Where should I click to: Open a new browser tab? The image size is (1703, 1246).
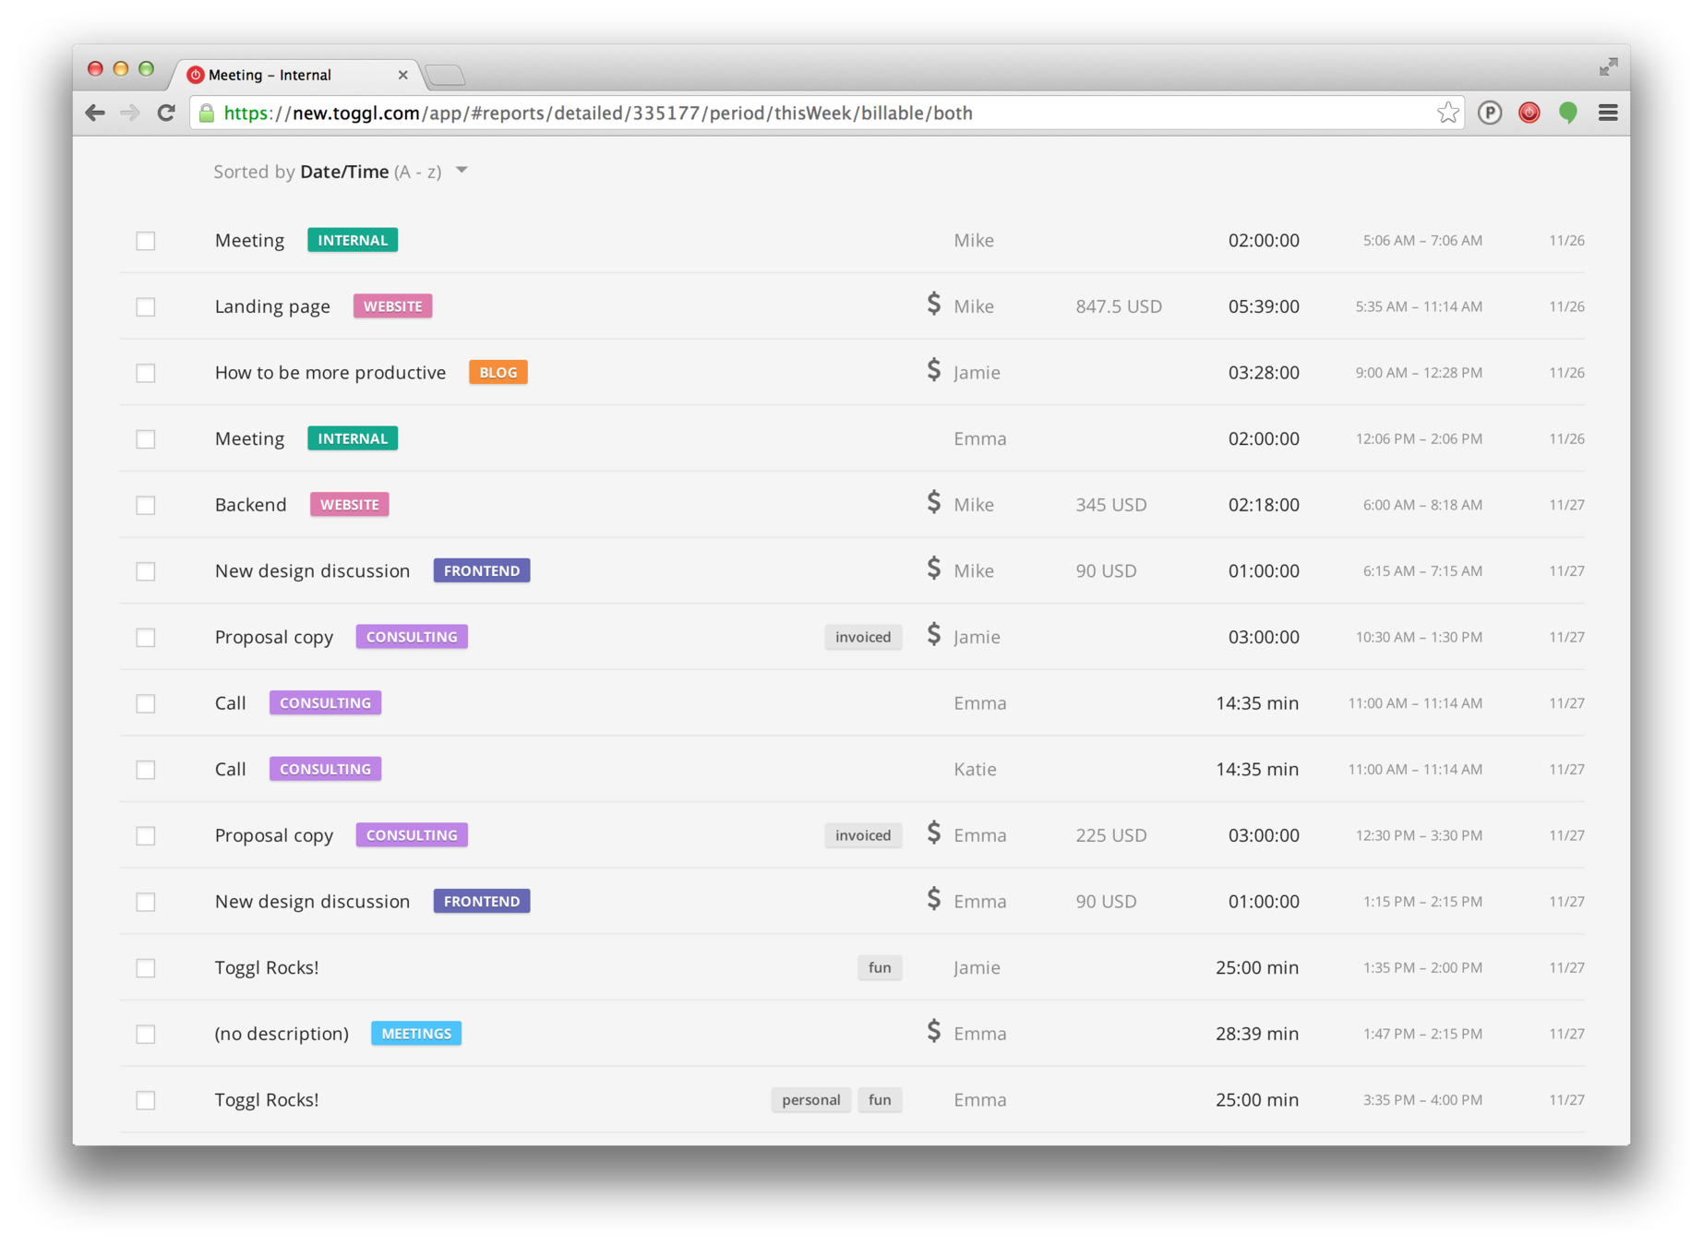coord(446,76)
